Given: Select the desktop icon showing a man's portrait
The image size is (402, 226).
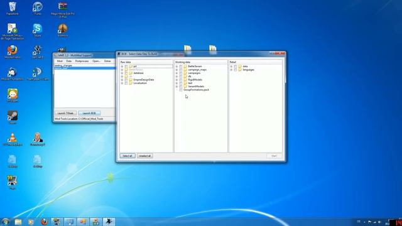Looking at the screenshot, I should coord(38,139).
